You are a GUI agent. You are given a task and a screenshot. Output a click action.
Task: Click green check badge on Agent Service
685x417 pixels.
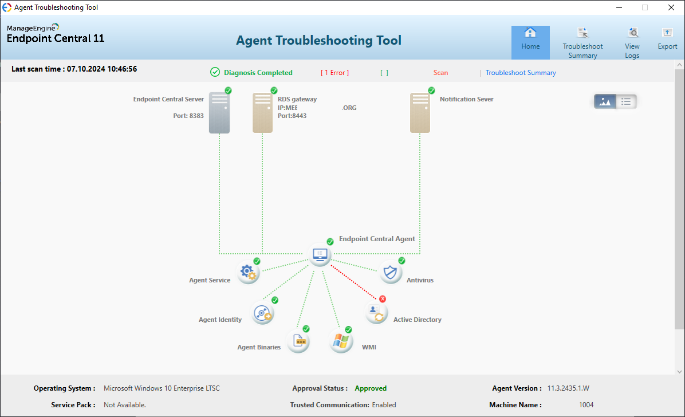click(x=257, y=261)
